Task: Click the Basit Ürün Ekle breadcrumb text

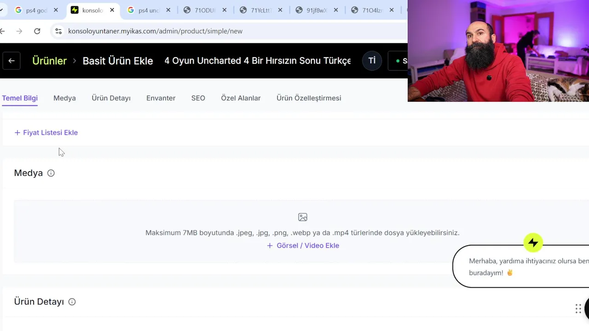Action: point(118,61)
